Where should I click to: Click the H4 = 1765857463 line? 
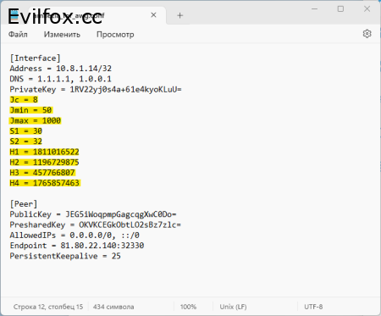[x=45, y=183]
